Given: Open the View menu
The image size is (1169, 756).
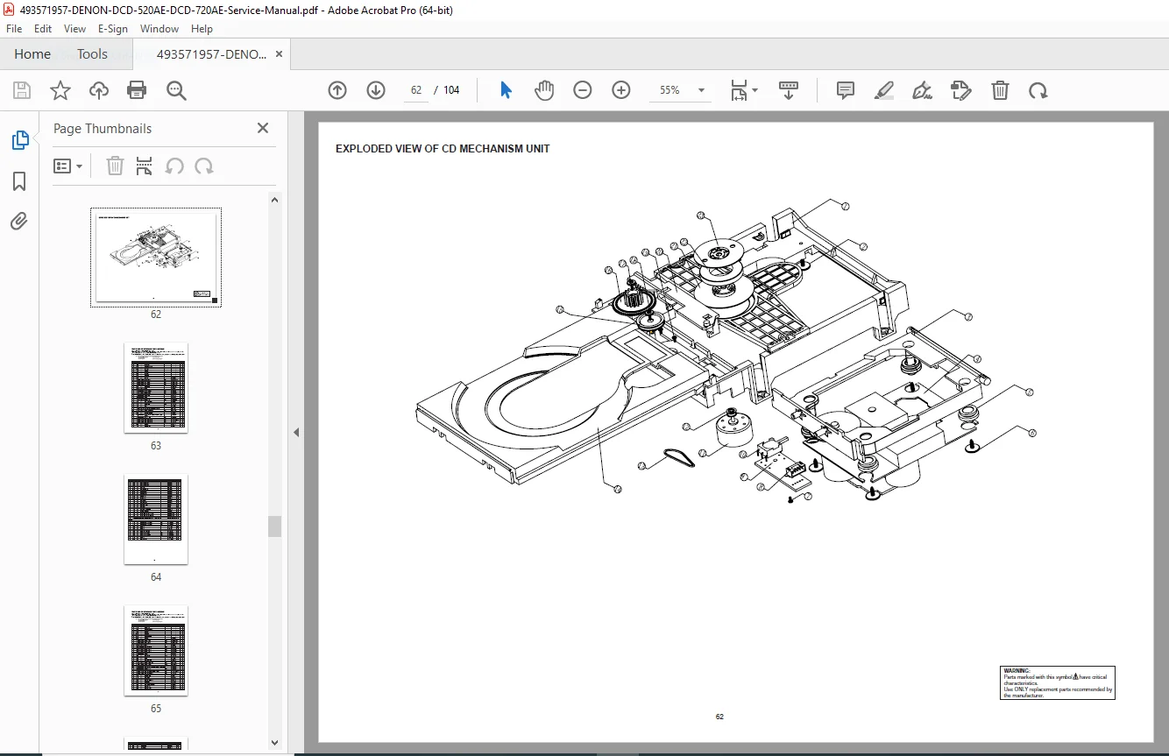Looking at the screenshot, I should (x=74, y=29).
